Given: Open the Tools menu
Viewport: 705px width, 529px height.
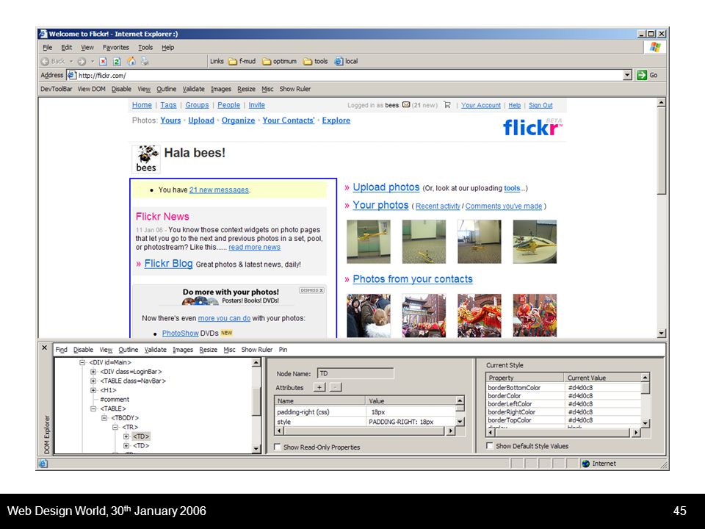Looking at the screenshot, I should tap(145, 47).
